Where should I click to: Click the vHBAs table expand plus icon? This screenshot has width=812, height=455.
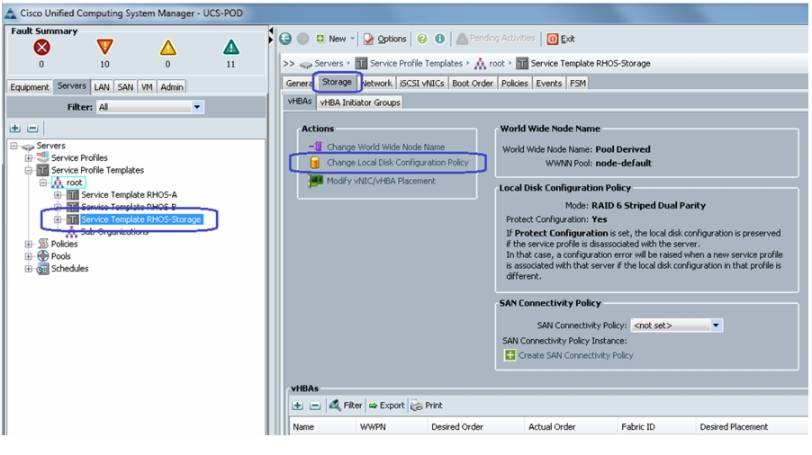pos(297,406)
